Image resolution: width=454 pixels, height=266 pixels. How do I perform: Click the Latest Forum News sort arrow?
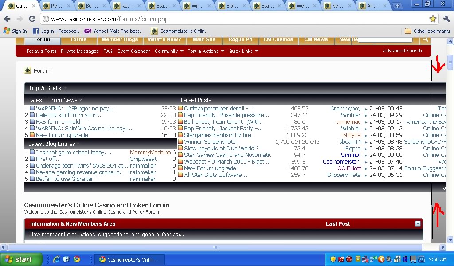click(81, 100)
